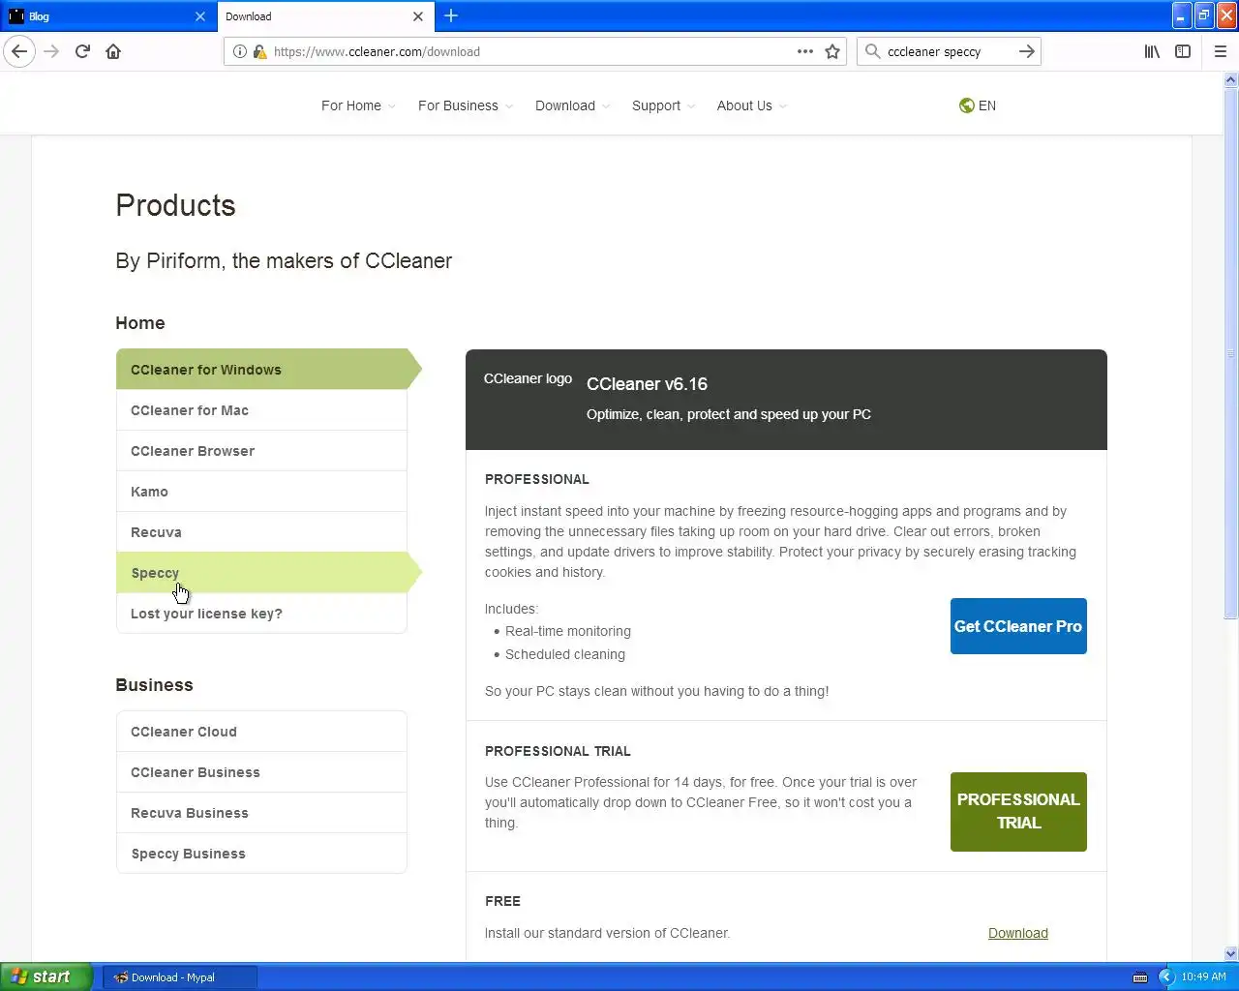
Task: Open the Download navigation dropdown
Action: pos(572,105)
